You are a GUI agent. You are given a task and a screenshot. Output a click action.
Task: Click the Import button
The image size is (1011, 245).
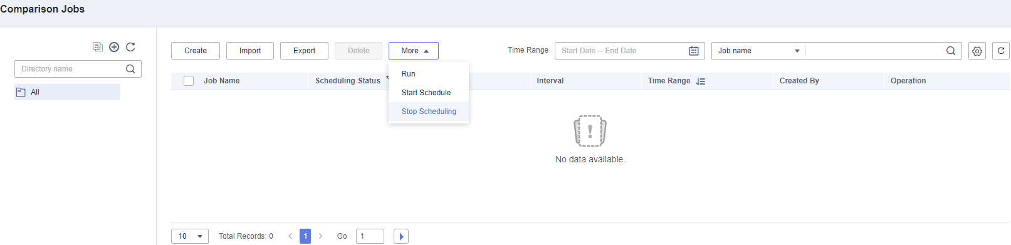pos(250,51)
